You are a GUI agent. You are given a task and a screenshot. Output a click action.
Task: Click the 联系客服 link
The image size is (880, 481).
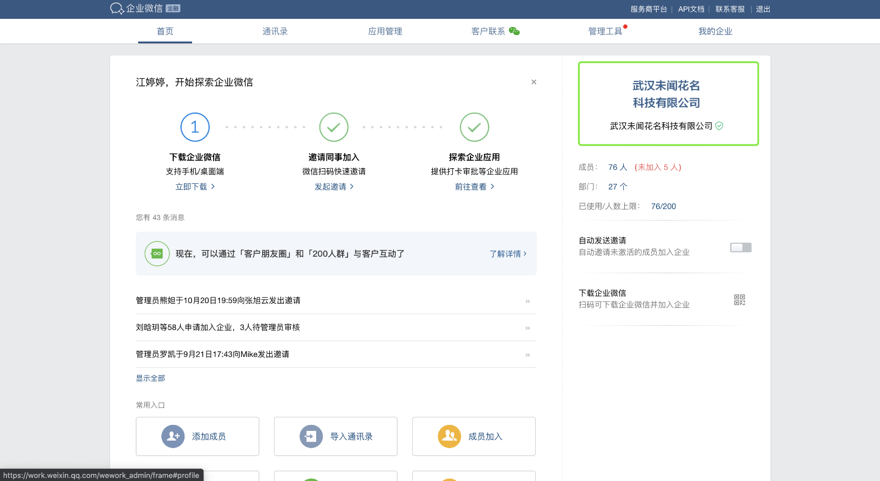pos(730,9)
